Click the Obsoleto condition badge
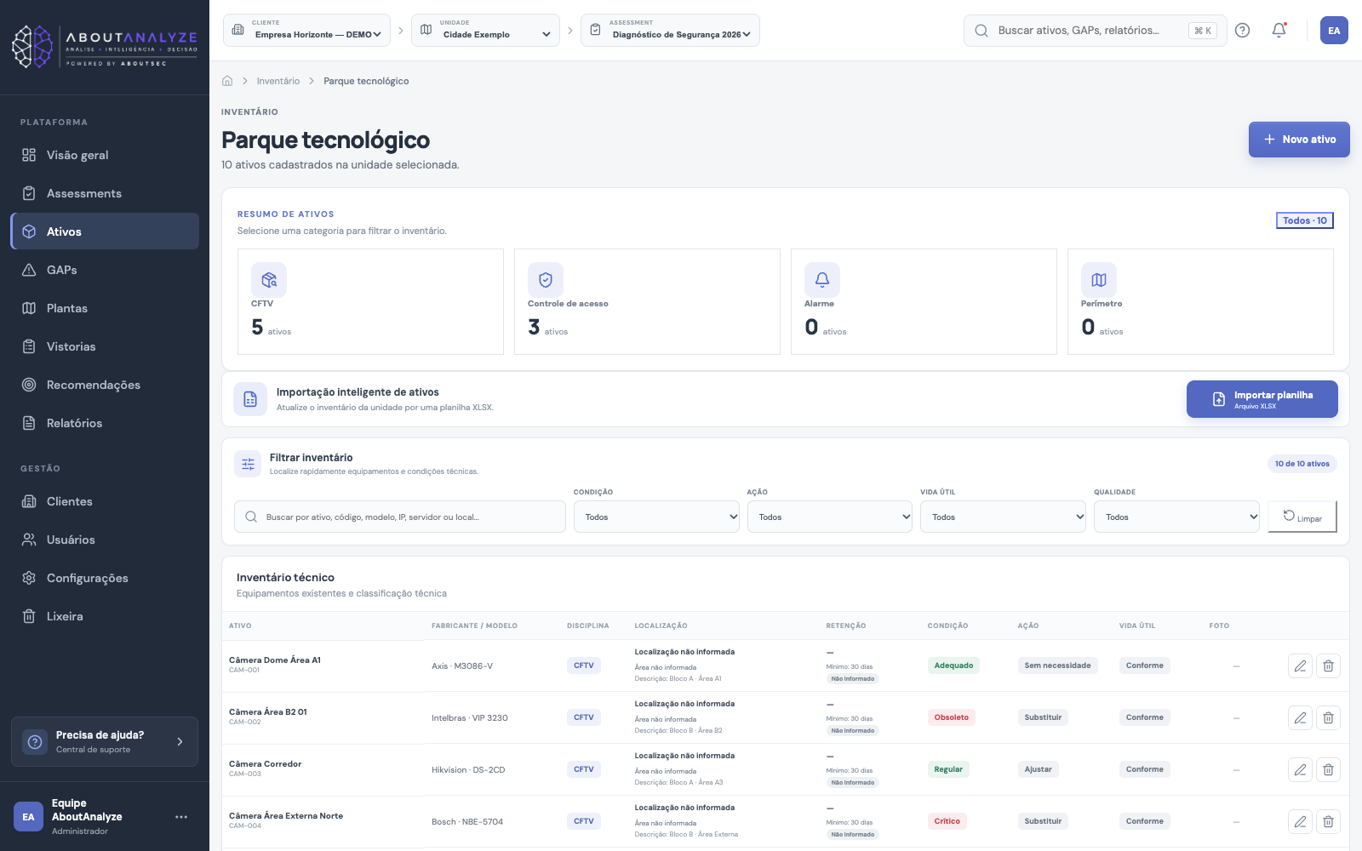Viewport: 1362px width, 851px height. (x=952, y=717)
